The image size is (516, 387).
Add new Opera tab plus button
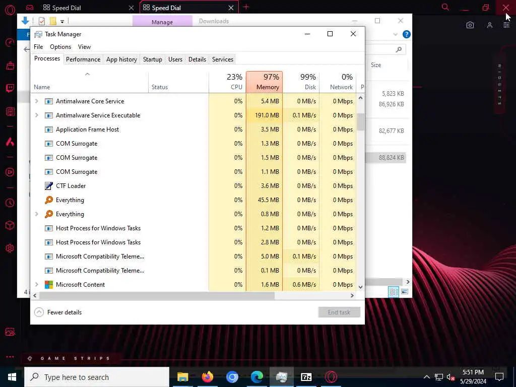click(x=246, y=7)
